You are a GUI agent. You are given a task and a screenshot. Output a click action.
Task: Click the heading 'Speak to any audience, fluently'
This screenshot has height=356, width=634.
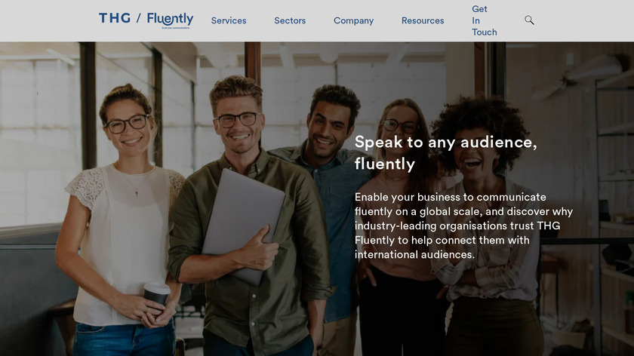point(445,153)
